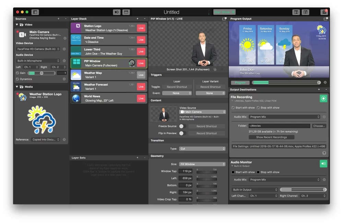343x223 pixels.
Task: Add a new source with Sources plus icon
Action: (x=58, y=19)
